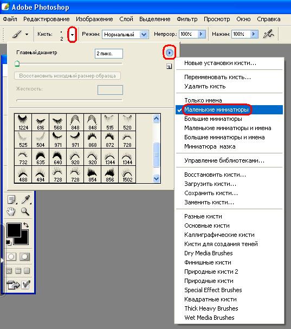
Task: Click brush list scroll up arrow
Action: coord(156,118)
